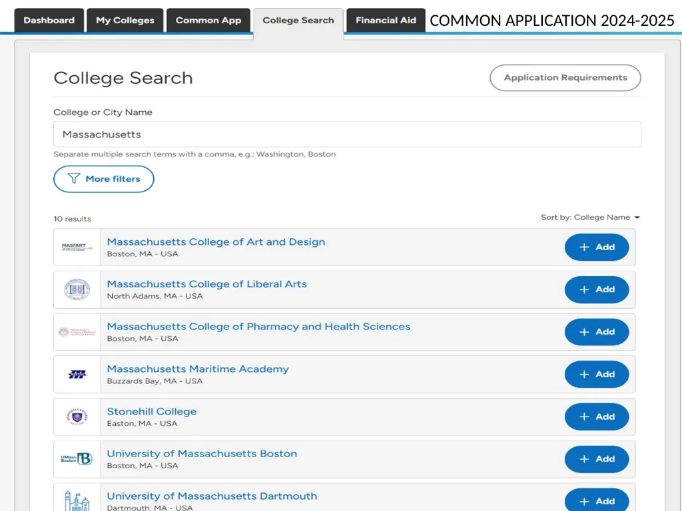
Task: Add Massachusetts College of Art and Design
Action: pyautogui.click(x=597, y=248)
